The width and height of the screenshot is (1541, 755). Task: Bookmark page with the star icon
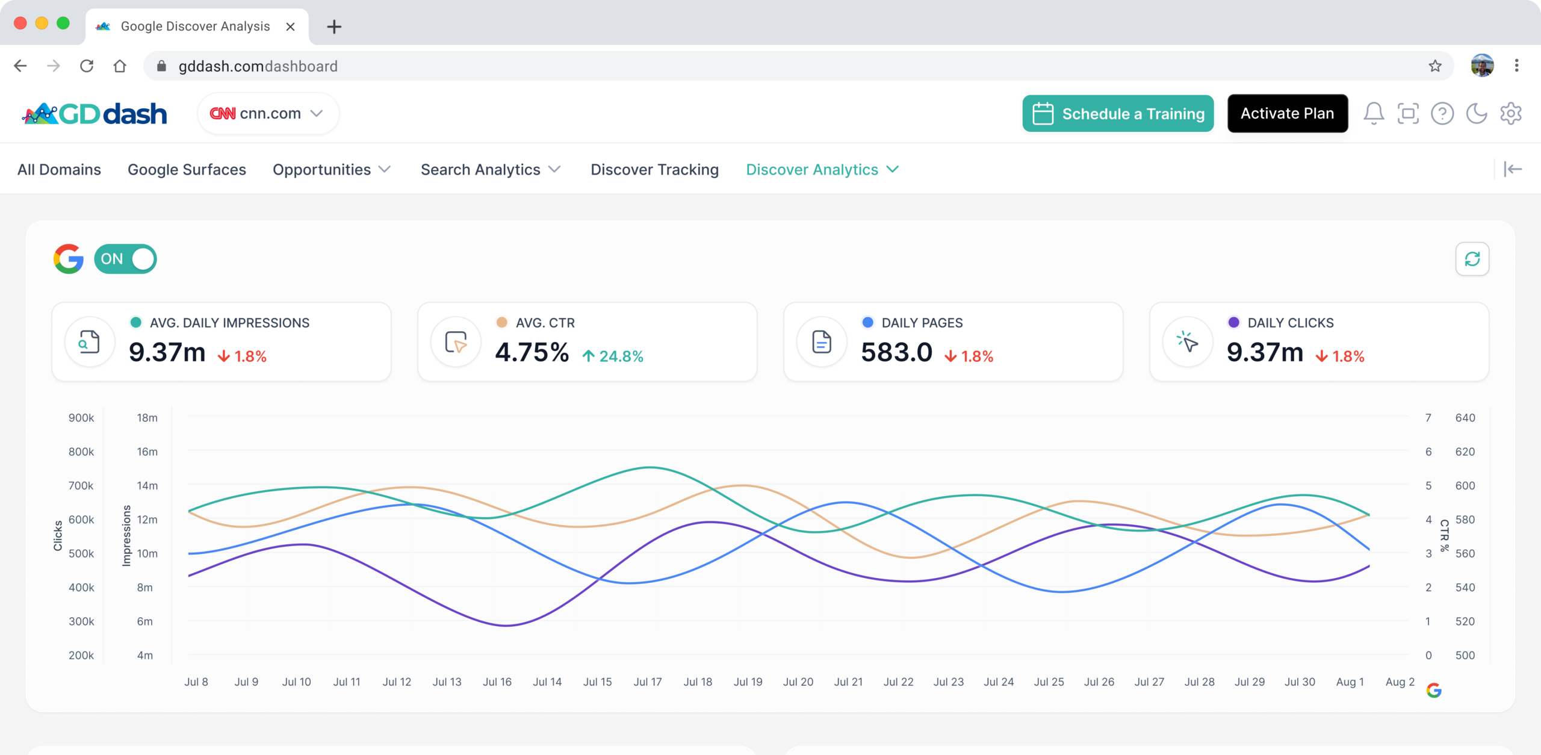1435,66
